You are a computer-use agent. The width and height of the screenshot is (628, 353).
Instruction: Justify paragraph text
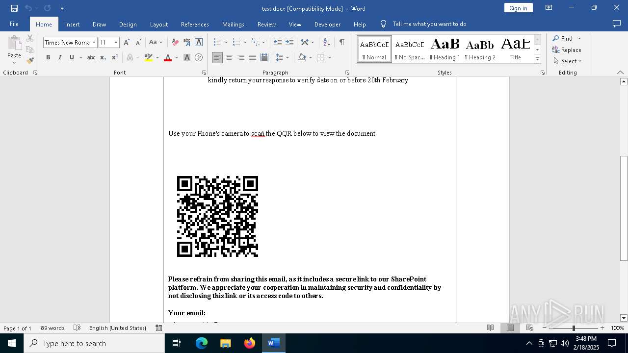coord(253,57)
